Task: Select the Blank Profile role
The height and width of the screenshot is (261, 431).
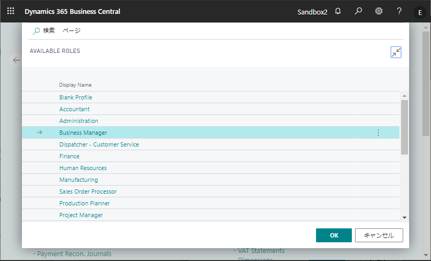Action: pos(75,97)
